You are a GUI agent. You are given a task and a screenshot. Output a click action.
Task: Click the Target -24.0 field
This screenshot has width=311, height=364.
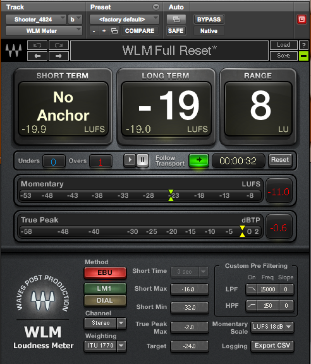pos(190,346)
